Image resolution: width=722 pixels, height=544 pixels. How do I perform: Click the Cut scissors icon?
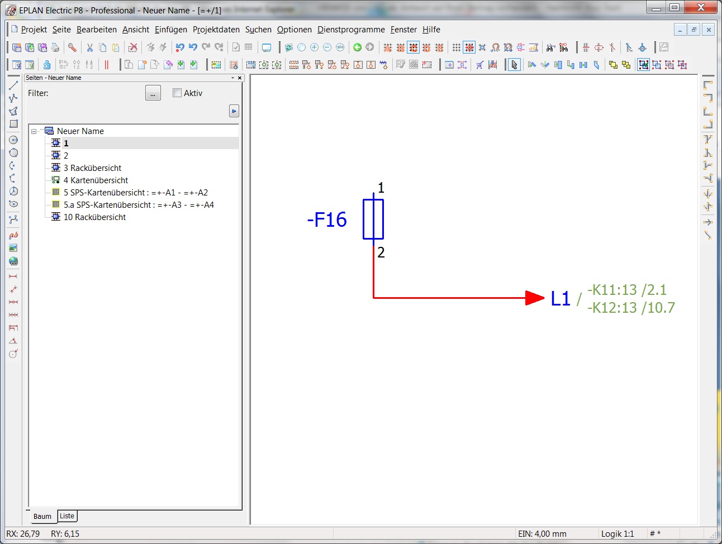(90, 47)
